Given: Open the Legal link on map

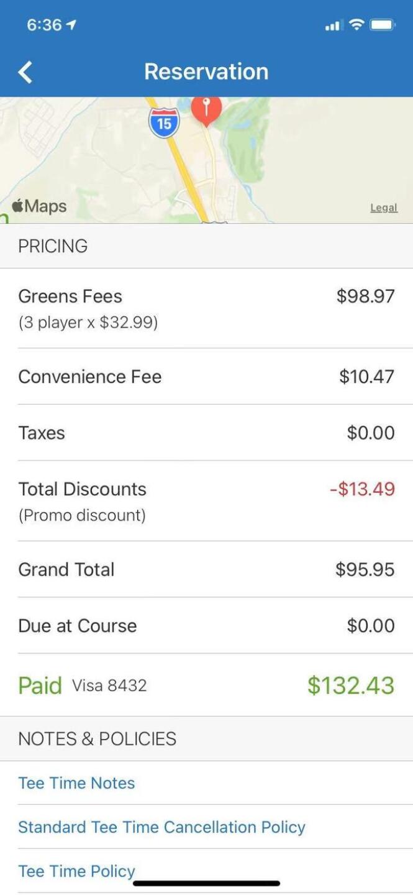Looking at the screenshot, I should tap(383, 208).
